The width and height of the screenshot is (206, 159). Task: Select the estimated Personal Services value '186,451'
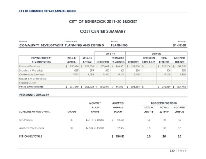pyautogui.click(x=120, y=66)
